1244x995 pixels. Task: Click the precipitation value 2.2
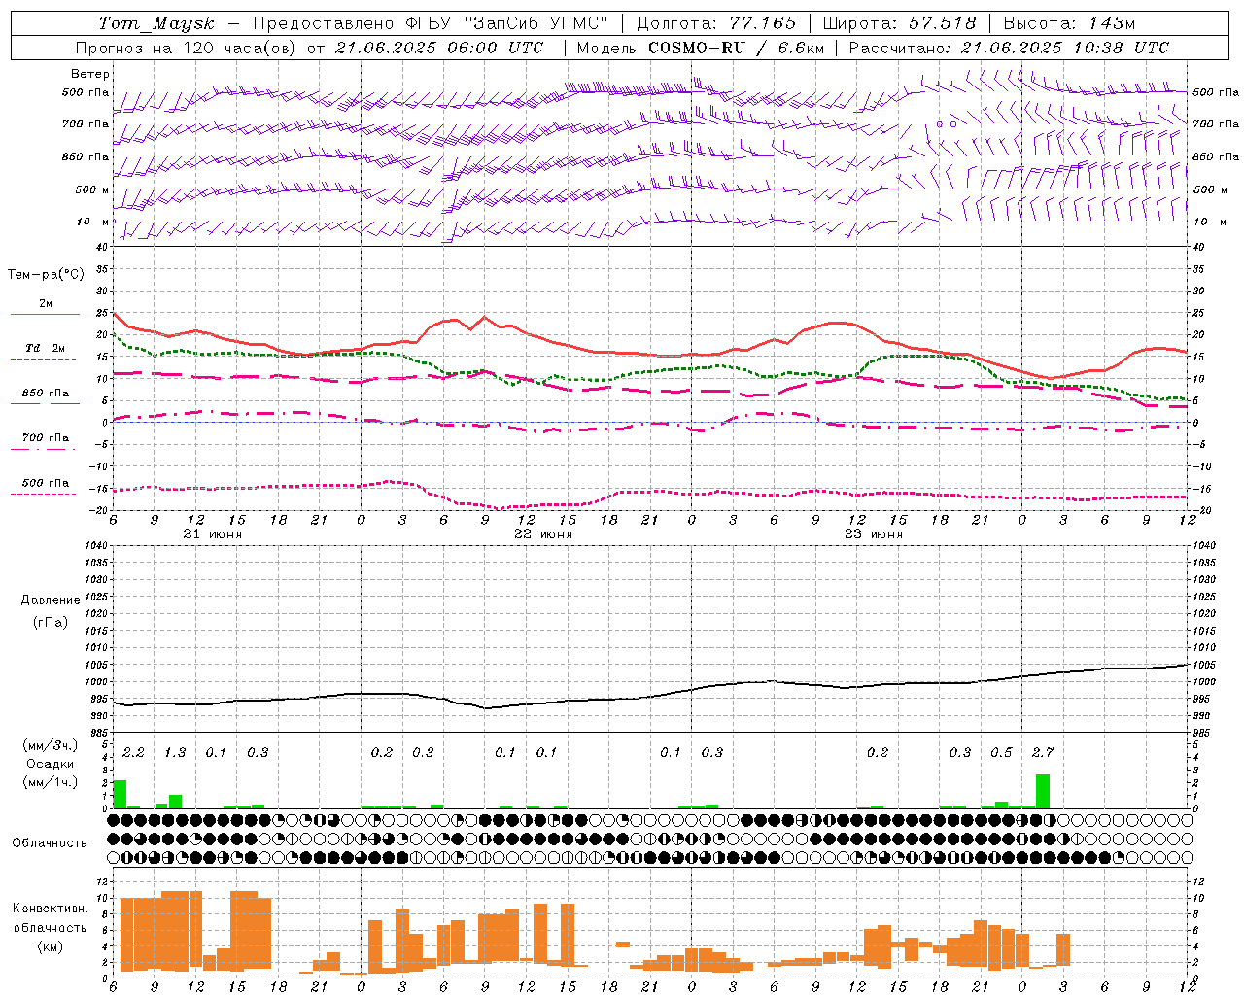pyautogui.click(x=133, y=753)
